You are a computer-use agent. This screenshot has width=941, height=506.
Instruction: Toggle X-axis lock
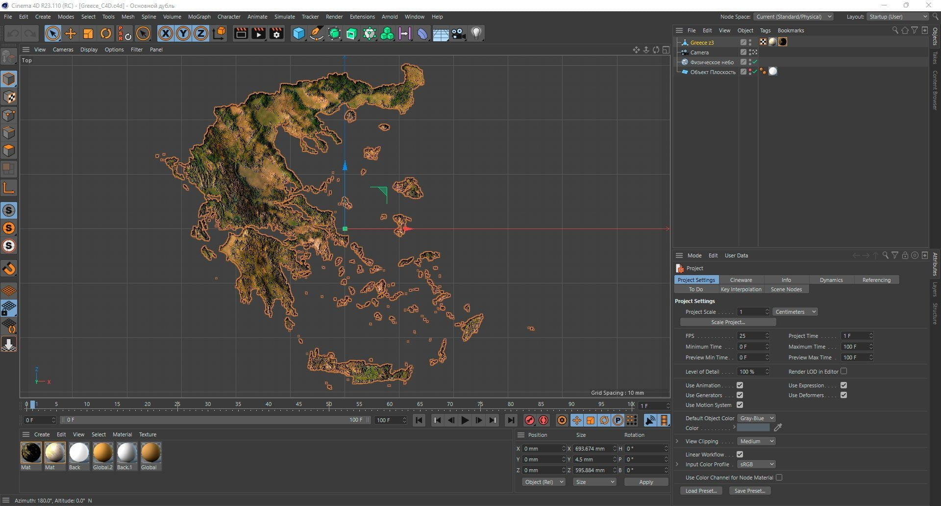166,33
